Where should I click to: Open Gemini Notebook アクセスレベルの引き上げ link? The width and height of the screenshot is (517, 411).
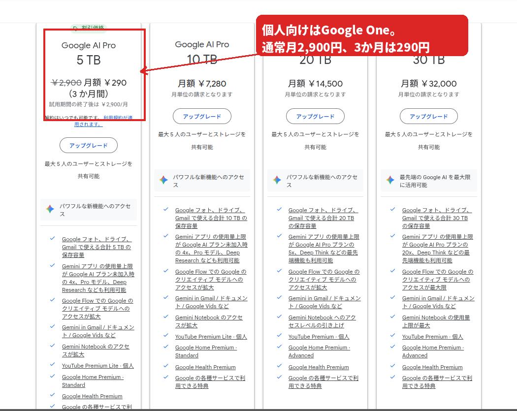pos(322,321)
